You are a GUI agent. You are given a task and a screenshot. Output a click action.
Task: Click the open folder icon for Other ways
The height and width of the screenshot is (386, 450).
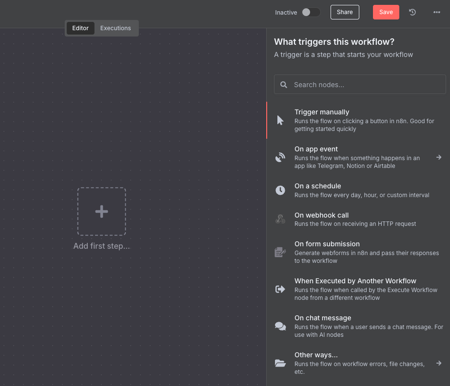click(x=280, y=363)
